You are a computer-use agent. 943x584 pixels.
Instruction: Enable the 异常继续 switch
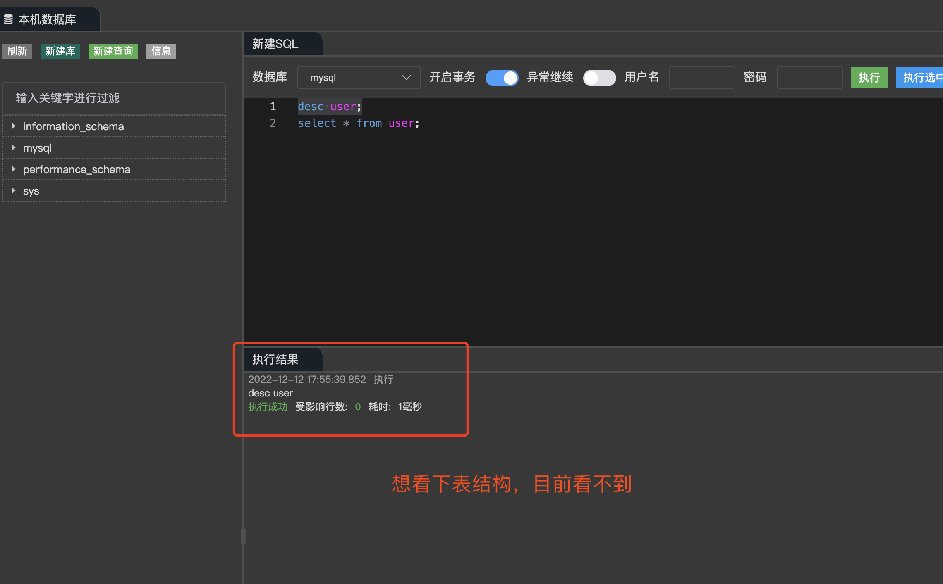pyautogui.click(x=599, y=78)
